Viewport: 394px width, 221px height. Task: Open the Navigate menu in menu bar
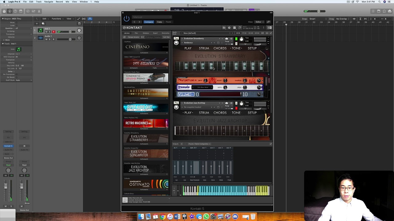pyautogui.click(x=49, y=2)
